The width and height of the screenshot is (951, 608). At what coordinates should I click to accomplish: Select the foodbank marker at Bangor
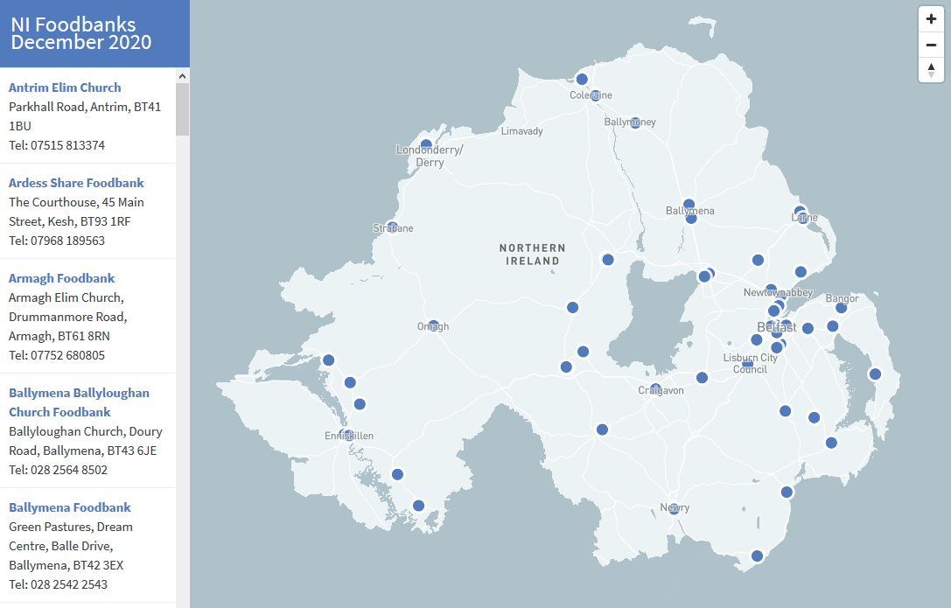[x=842, y=308]
